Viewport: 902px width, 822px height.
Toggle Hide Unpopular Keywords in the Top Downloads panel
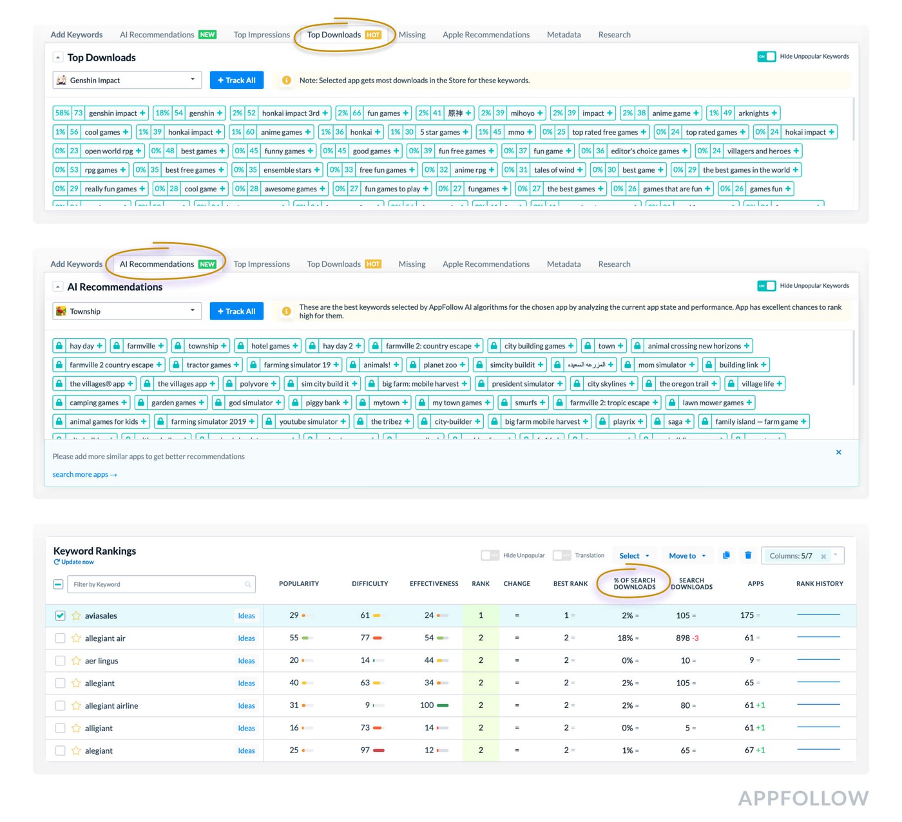pyautogui.click(x=767, y=57)
